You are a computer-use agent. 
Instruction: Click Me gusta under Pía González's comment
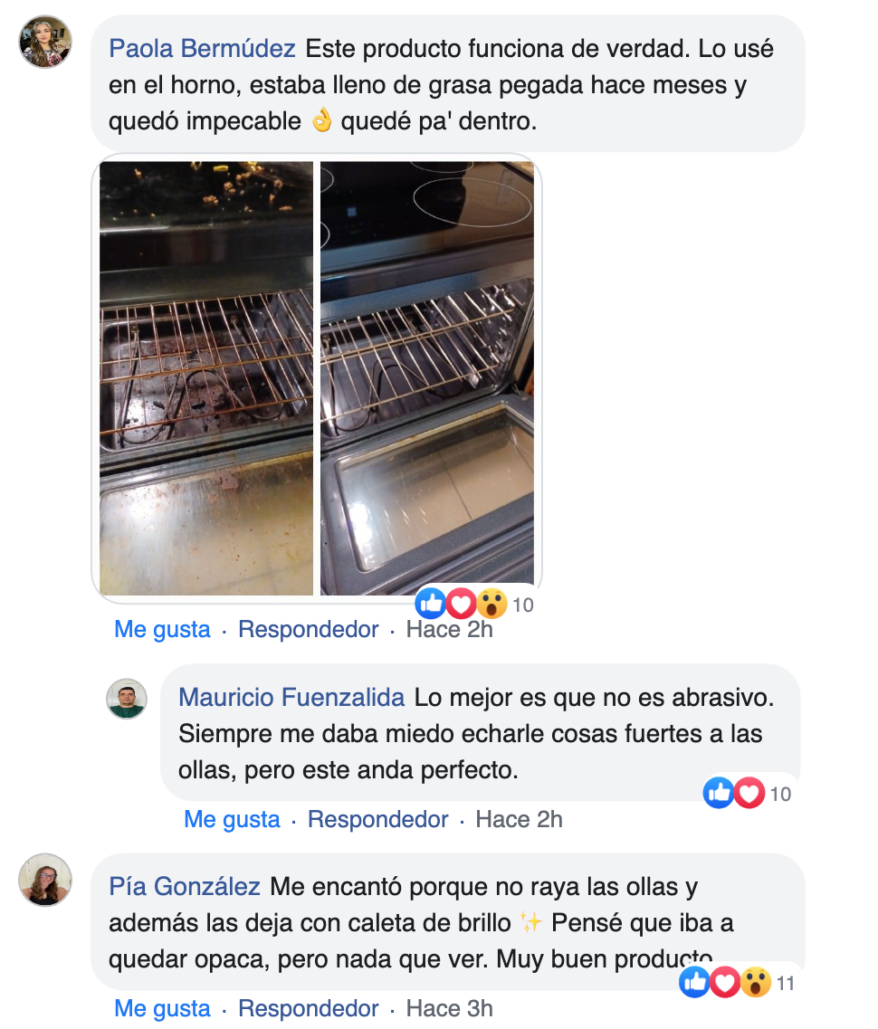[x=162, y=1009]
